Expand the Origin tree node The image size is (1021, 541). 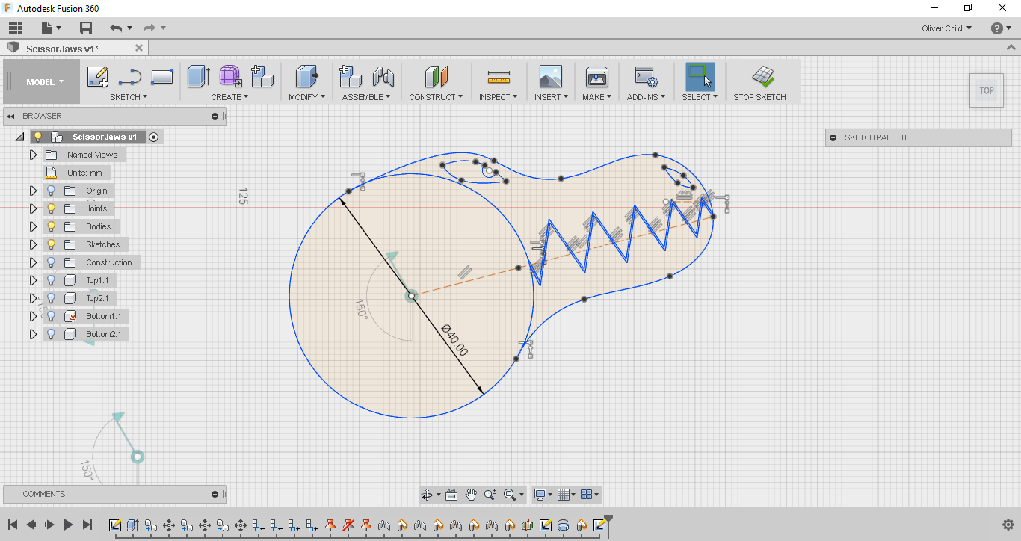33,191
